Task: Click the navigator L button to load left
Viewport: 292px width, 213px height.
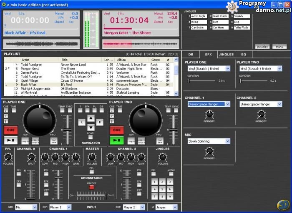Action: click(x=82, y=122)
